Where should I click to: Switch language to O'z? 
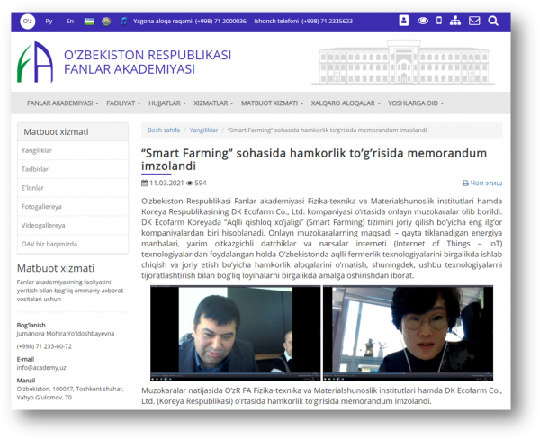click(28, 22)
